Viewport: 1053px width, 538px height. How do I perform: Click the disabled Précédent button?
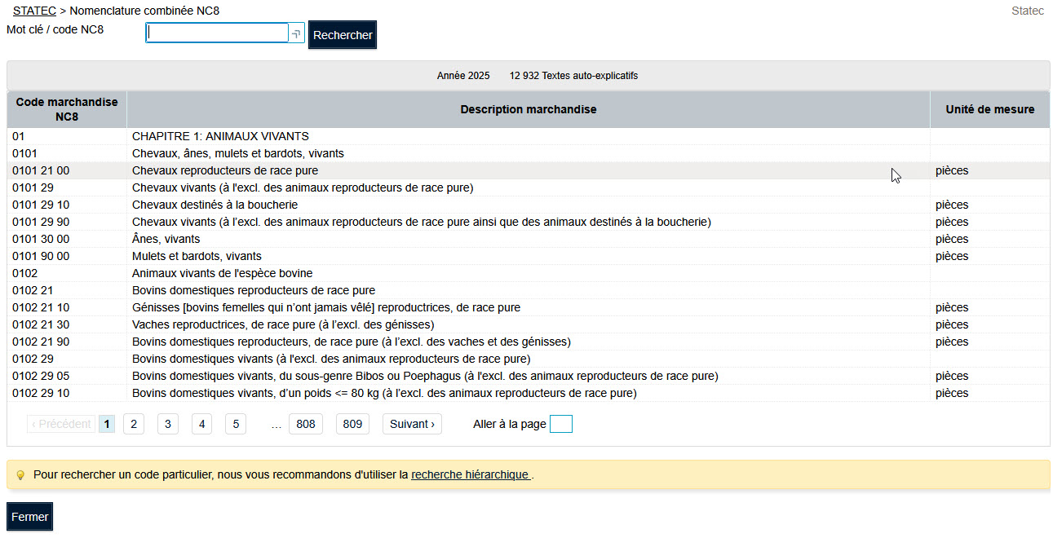click(61, 424)
